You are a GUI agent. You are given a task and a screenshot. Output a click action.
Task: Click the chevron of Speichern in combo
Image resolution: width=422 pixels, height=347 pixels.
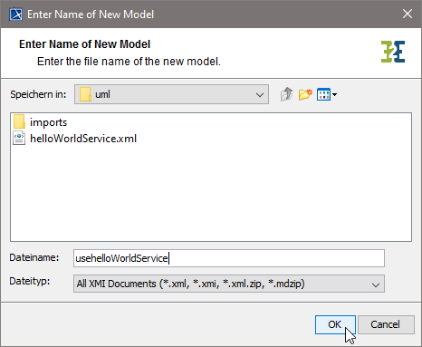coord(260,95)
